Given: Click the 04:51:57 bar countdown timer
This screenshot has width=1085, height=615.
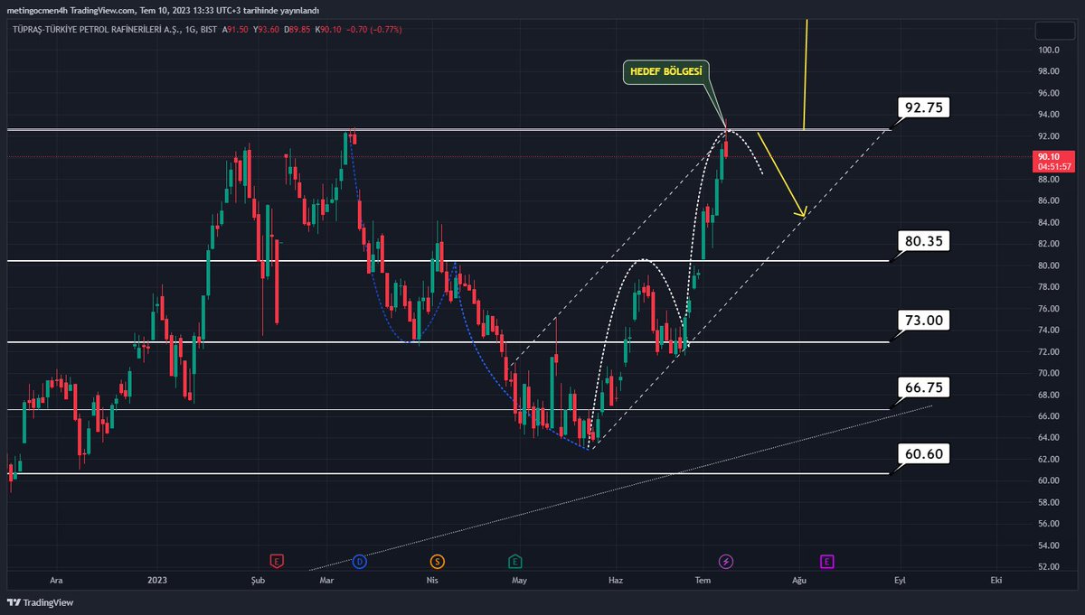Looking at the screenshot, I should point(1053,166).
